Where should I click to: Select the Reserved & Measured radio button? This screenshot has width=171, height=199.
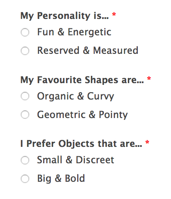pyautogui.click(x=25, y=51)
